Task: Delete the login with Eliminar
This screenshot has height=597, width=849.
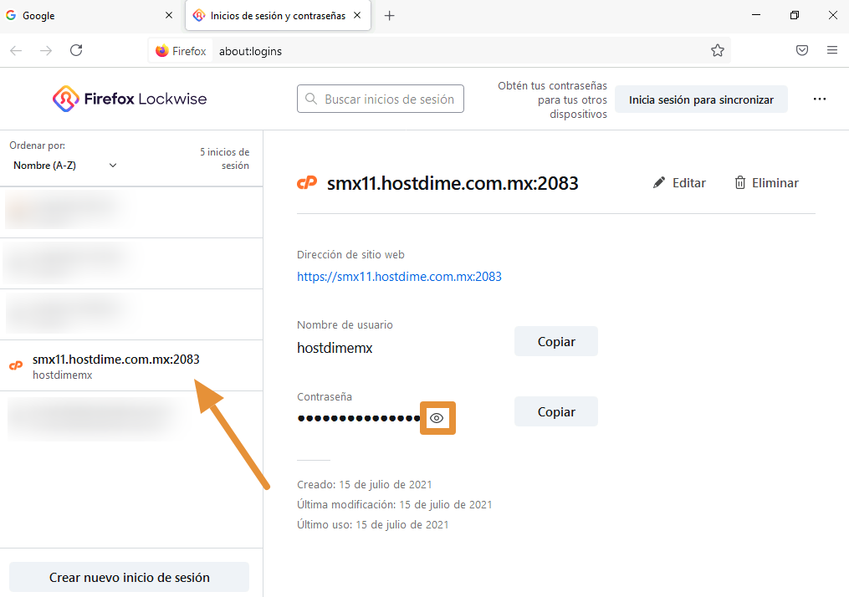Action: click(x=766, y=183)
